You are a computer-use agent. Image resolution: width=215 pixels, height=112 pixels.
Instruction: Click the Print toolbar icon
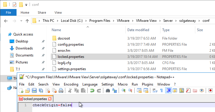point(61,90)
